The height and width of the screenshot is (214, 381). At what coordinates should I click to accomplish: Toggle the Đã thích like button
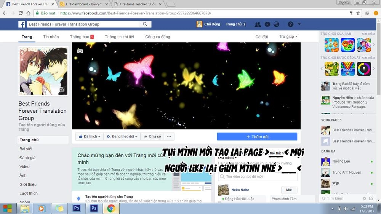point(90,136)
